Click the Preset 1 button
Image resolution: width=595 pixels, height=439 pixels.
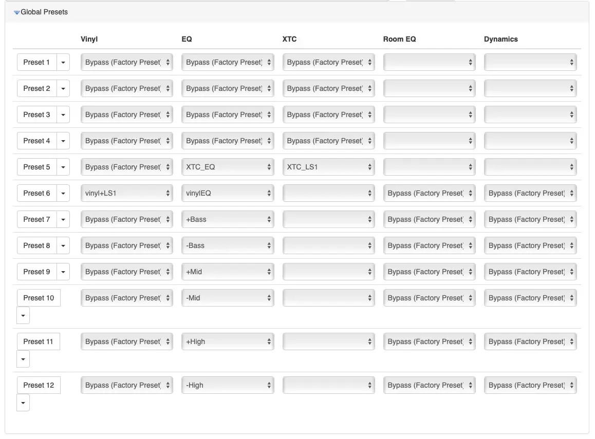click(x=36, y=62)
